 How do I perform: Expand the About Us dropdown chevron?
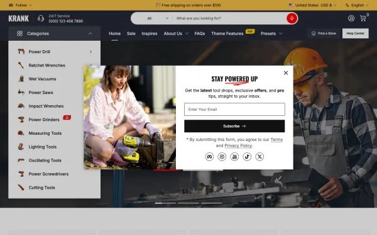pyautogui.click(x=187, y=34)
